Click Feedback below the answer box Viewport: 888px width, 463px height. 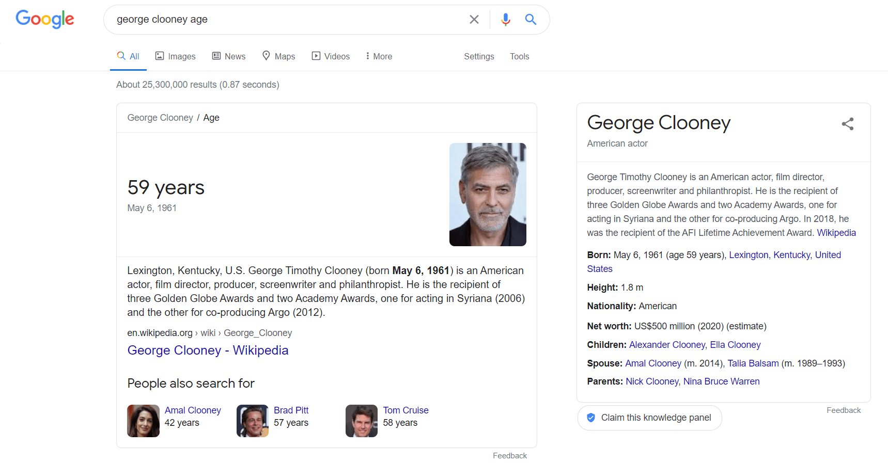pyautogui.click(x=510, y=456)
